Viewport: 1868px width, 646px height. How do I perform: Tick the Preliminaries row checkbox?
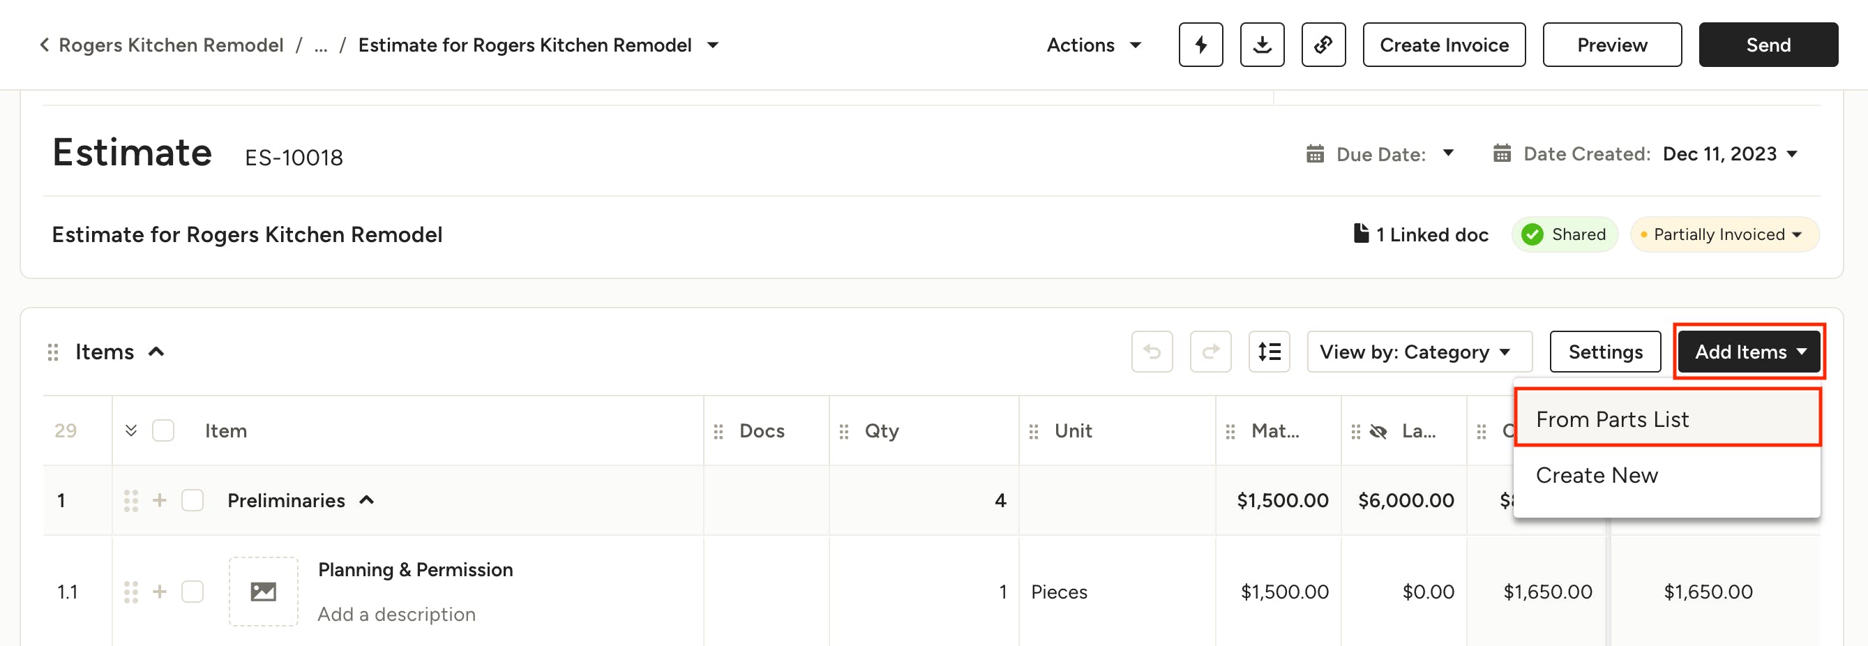pos(192,500)
